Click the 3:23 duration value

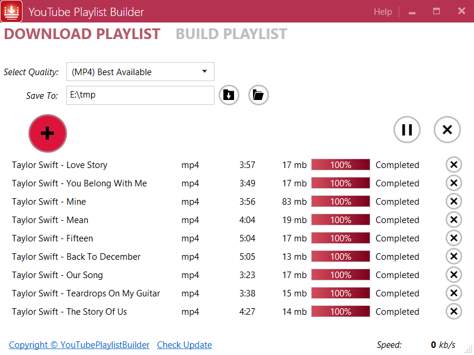247,275
